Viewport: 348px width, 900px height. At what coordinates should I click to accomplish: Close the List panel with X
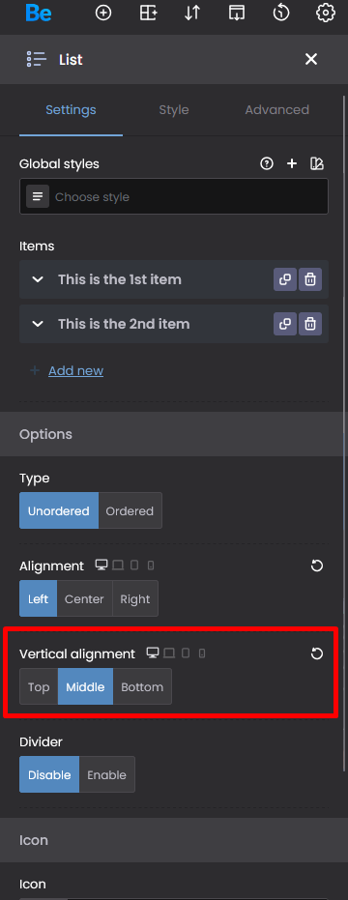tap(311, 59)
